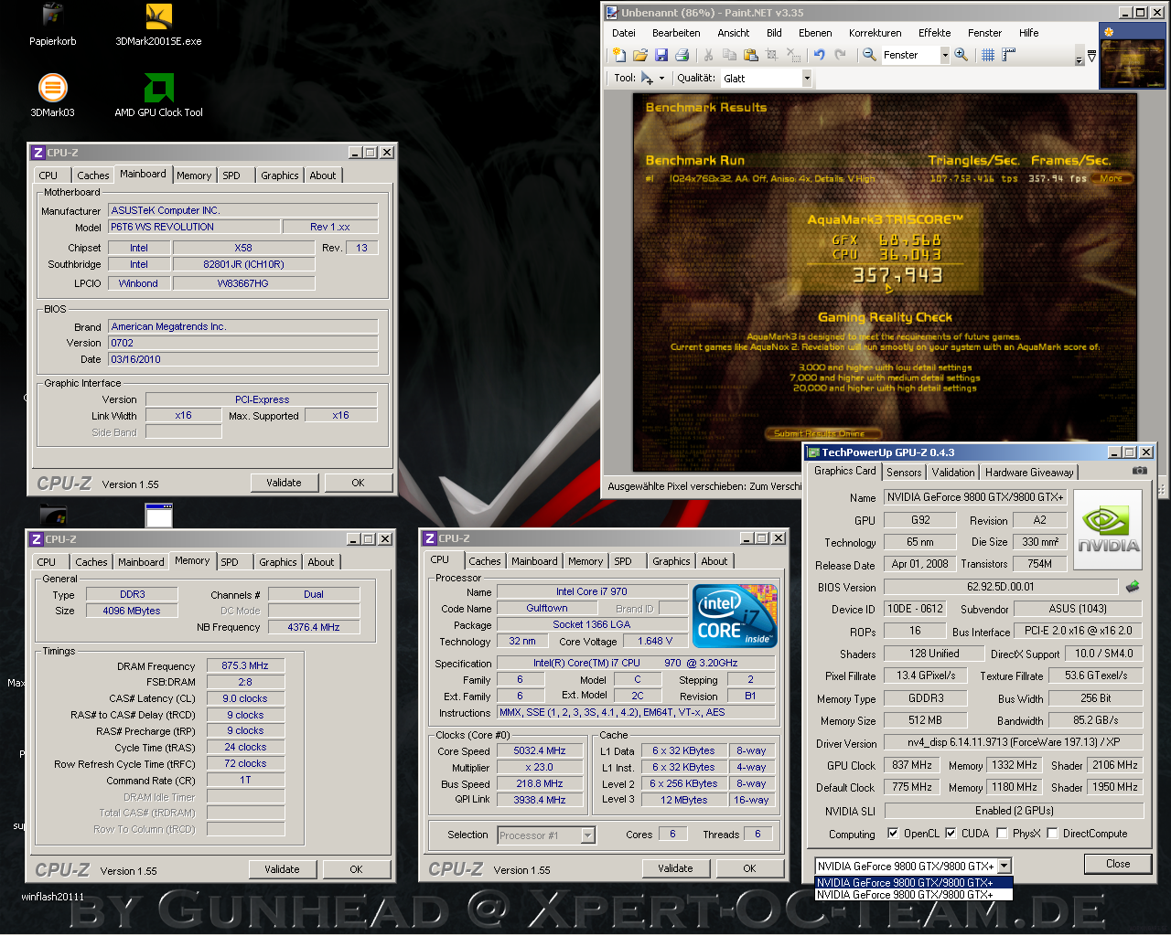1171x936 pixels.
Task: Open the GPU selection dropdown in GPU-Z
Action: click(1004, 866)
